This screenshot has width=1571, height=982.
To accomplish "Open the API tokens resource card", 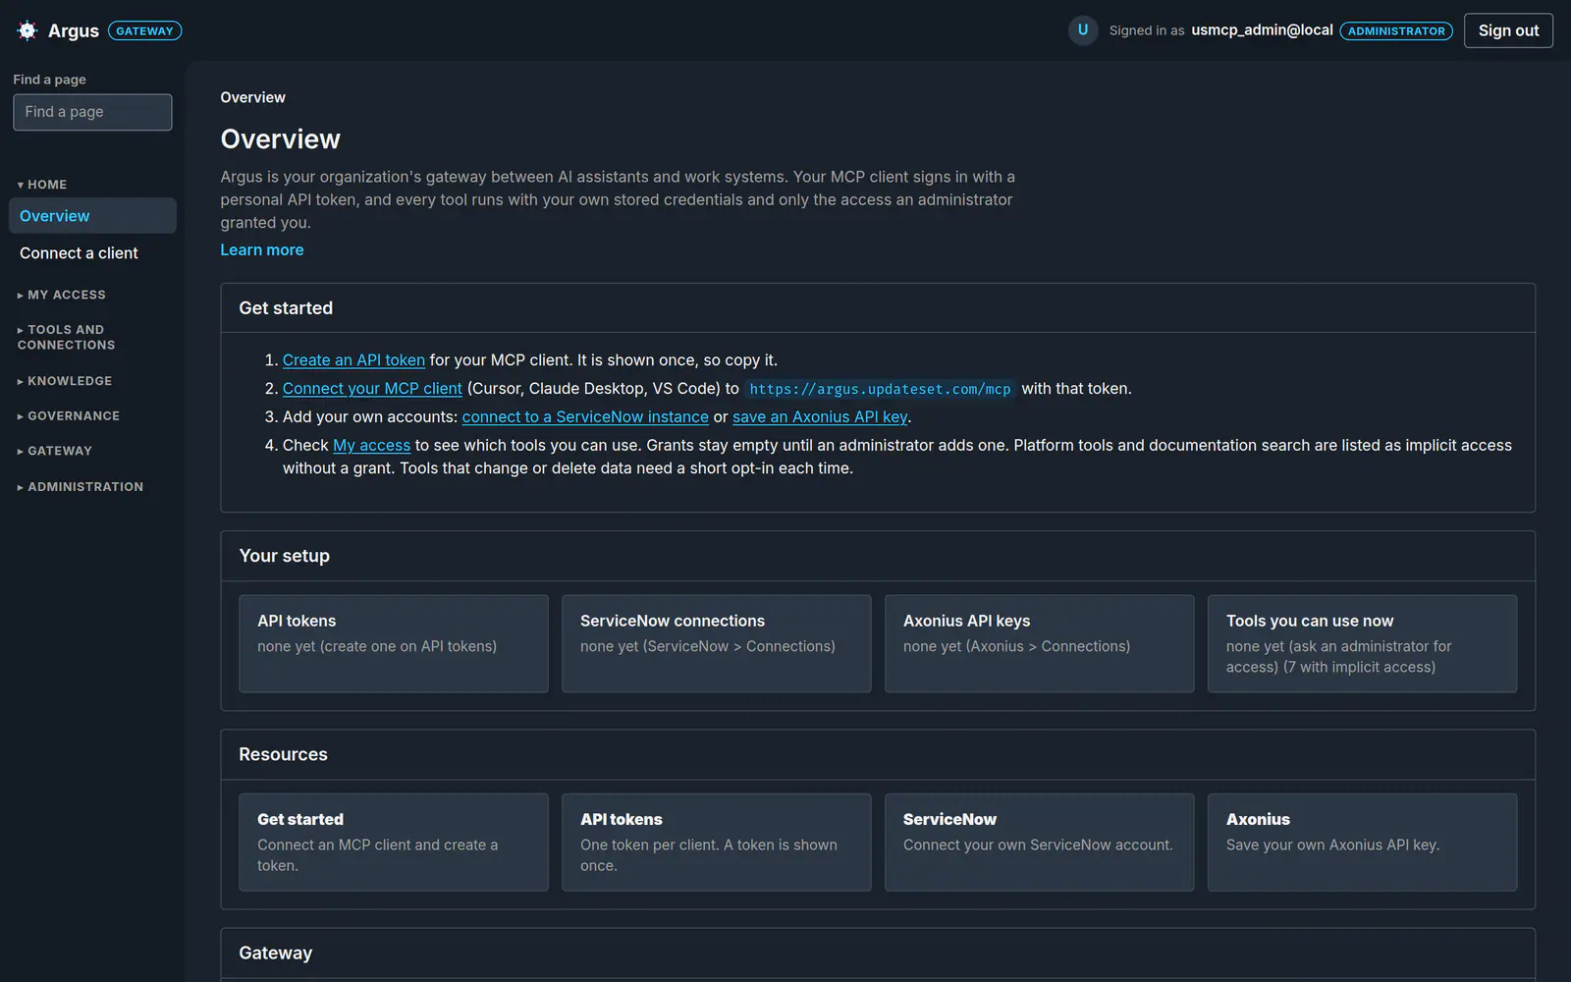I will [x=717, y=843].
